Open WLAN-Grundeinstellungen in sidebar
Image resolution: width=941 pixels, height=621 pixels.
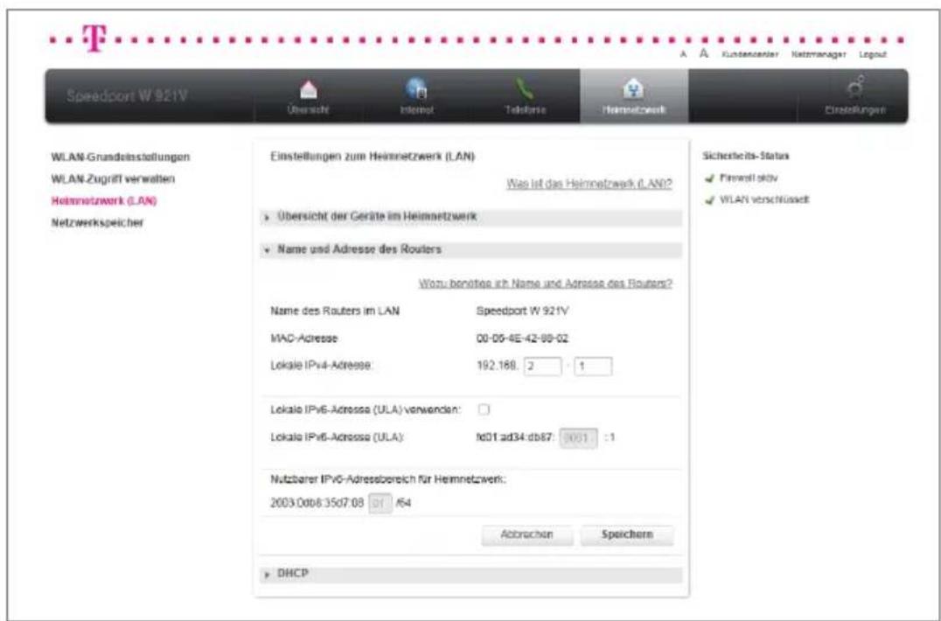coord(121,157)
